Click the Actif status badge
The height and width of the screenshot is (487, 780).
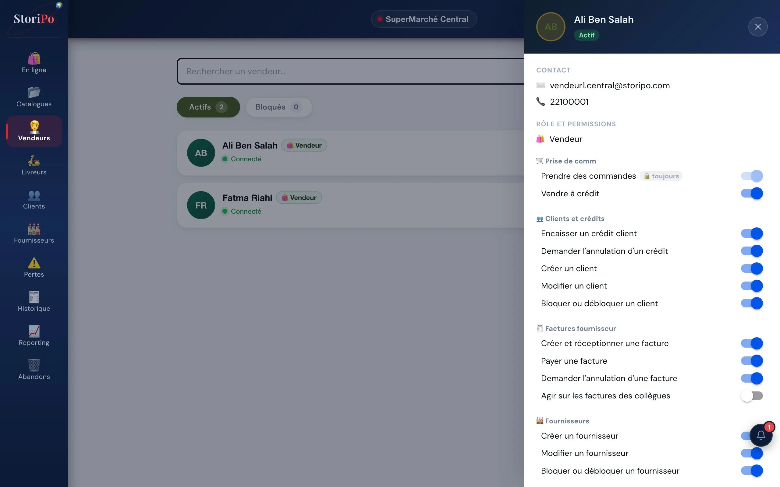pyautogui.click(x=586, y=35)
